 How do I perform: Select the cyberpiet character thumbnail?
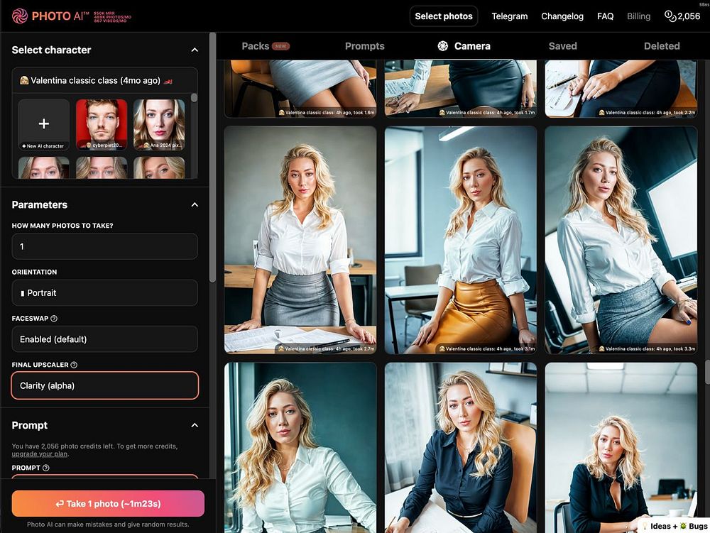point(102,124)
